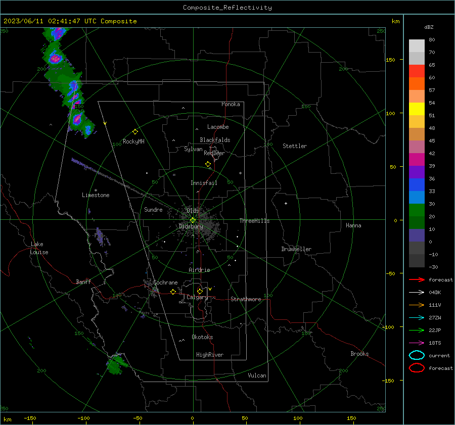Click the Limestone label
This screenshot has height=425, width=455.
tap(96, 195)
